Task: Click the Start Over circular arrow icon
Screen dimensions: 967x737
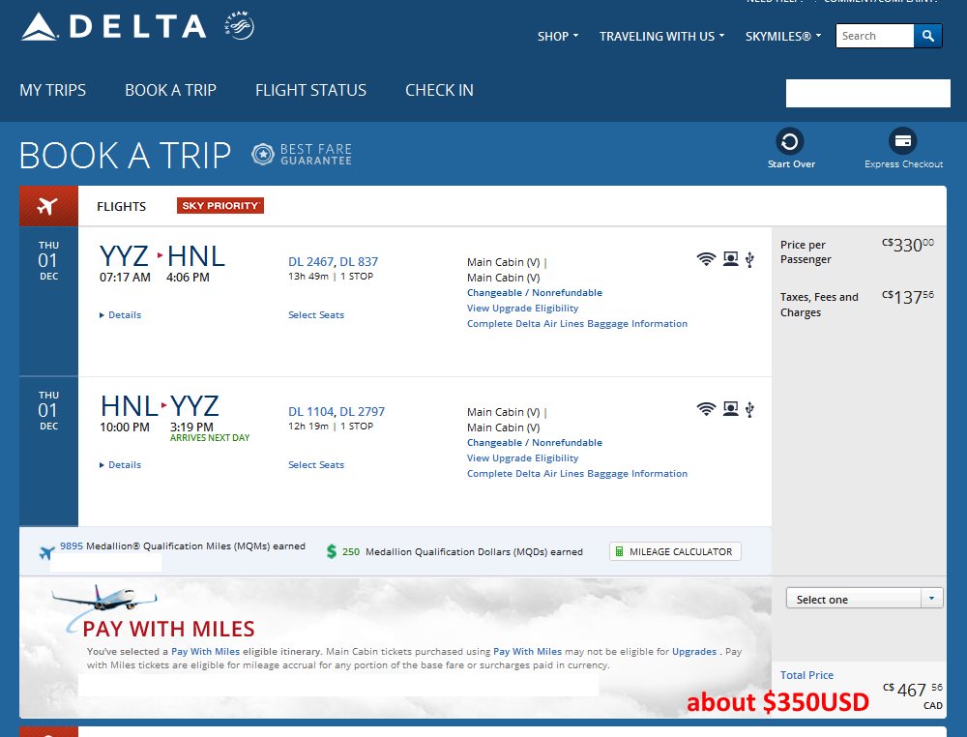Action: [x=790, y=142]
